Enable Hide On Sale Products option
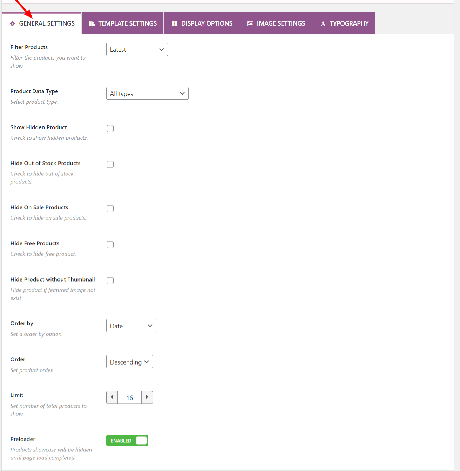 [x=110, y=208]
